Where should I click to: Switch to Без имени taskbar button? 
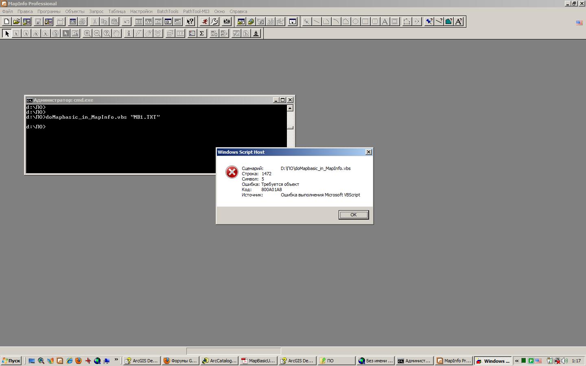tap(376, 361)
